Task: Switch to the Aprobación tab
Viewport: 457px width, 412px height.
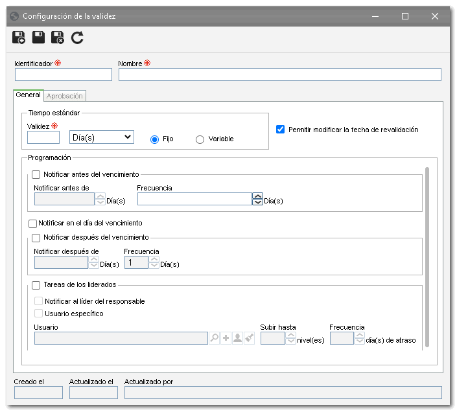Action: [65, 96]
